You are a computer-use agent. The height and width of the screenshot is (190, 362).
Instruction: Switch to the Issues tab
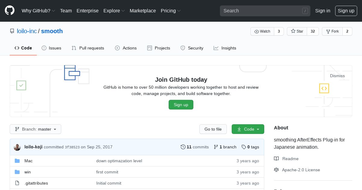click(51, 48)
